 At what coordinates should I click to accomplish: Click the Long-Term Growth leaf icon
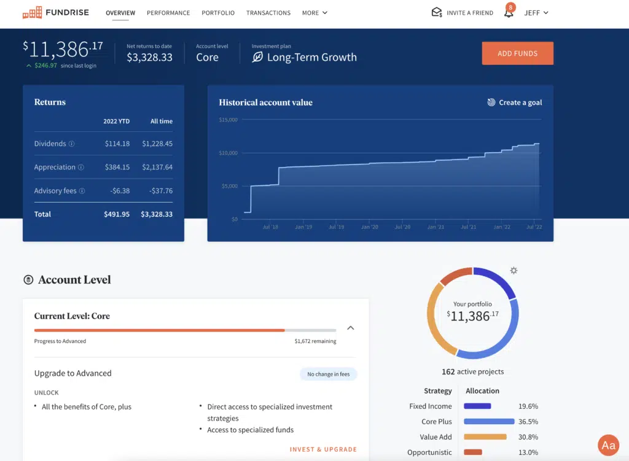tap(257, 57)
